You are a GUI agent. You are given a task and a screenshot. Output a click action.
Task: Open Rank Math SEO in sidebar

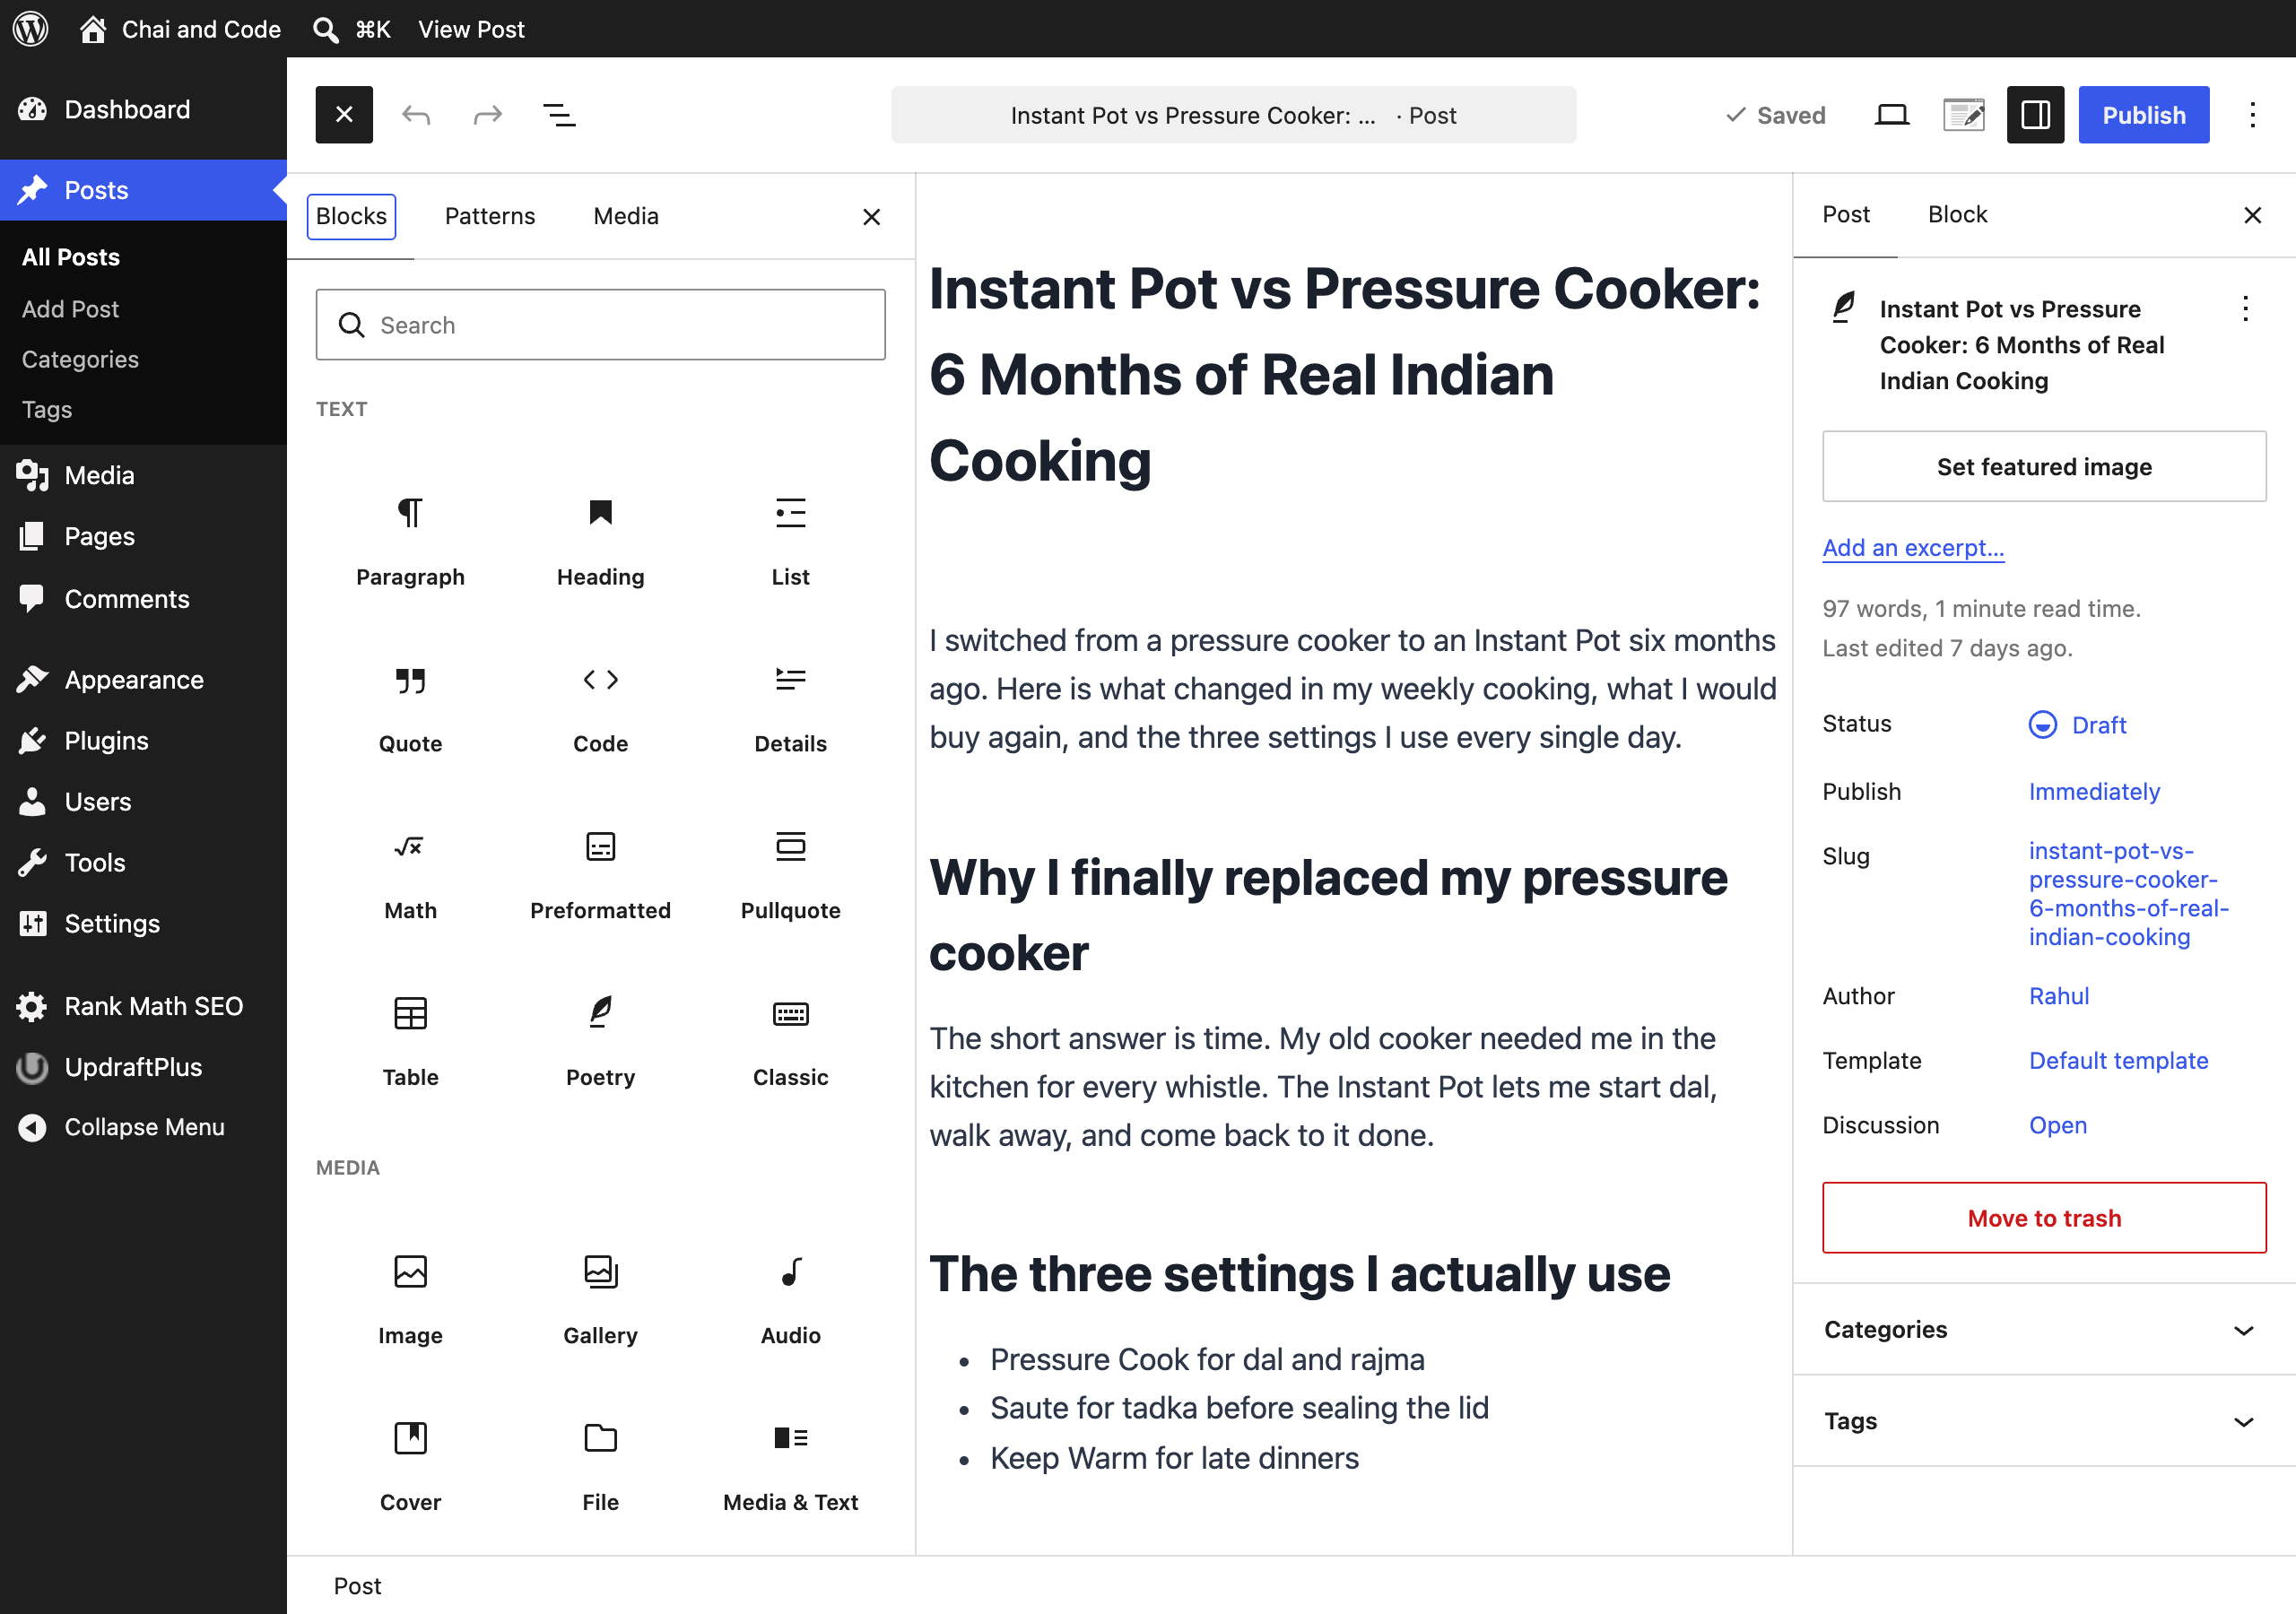tap(143, 1006)
